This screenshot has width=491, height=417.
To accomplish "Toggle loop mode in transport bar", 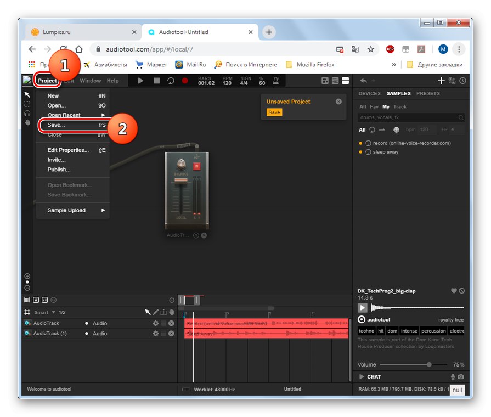I will click(x=171, y=81).
